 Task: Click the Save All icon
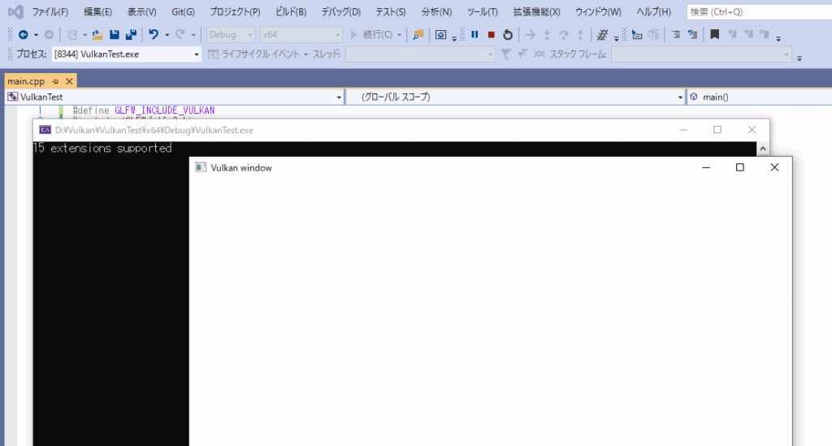(131, 34)
